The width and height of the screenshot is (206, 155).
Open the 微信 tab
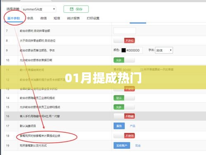(43, 18)
